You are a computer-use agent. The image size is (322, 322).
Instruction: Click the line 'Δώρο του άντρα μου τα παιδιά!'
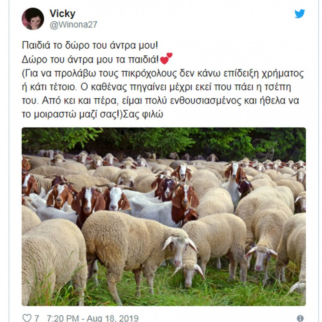pos(90,60)
